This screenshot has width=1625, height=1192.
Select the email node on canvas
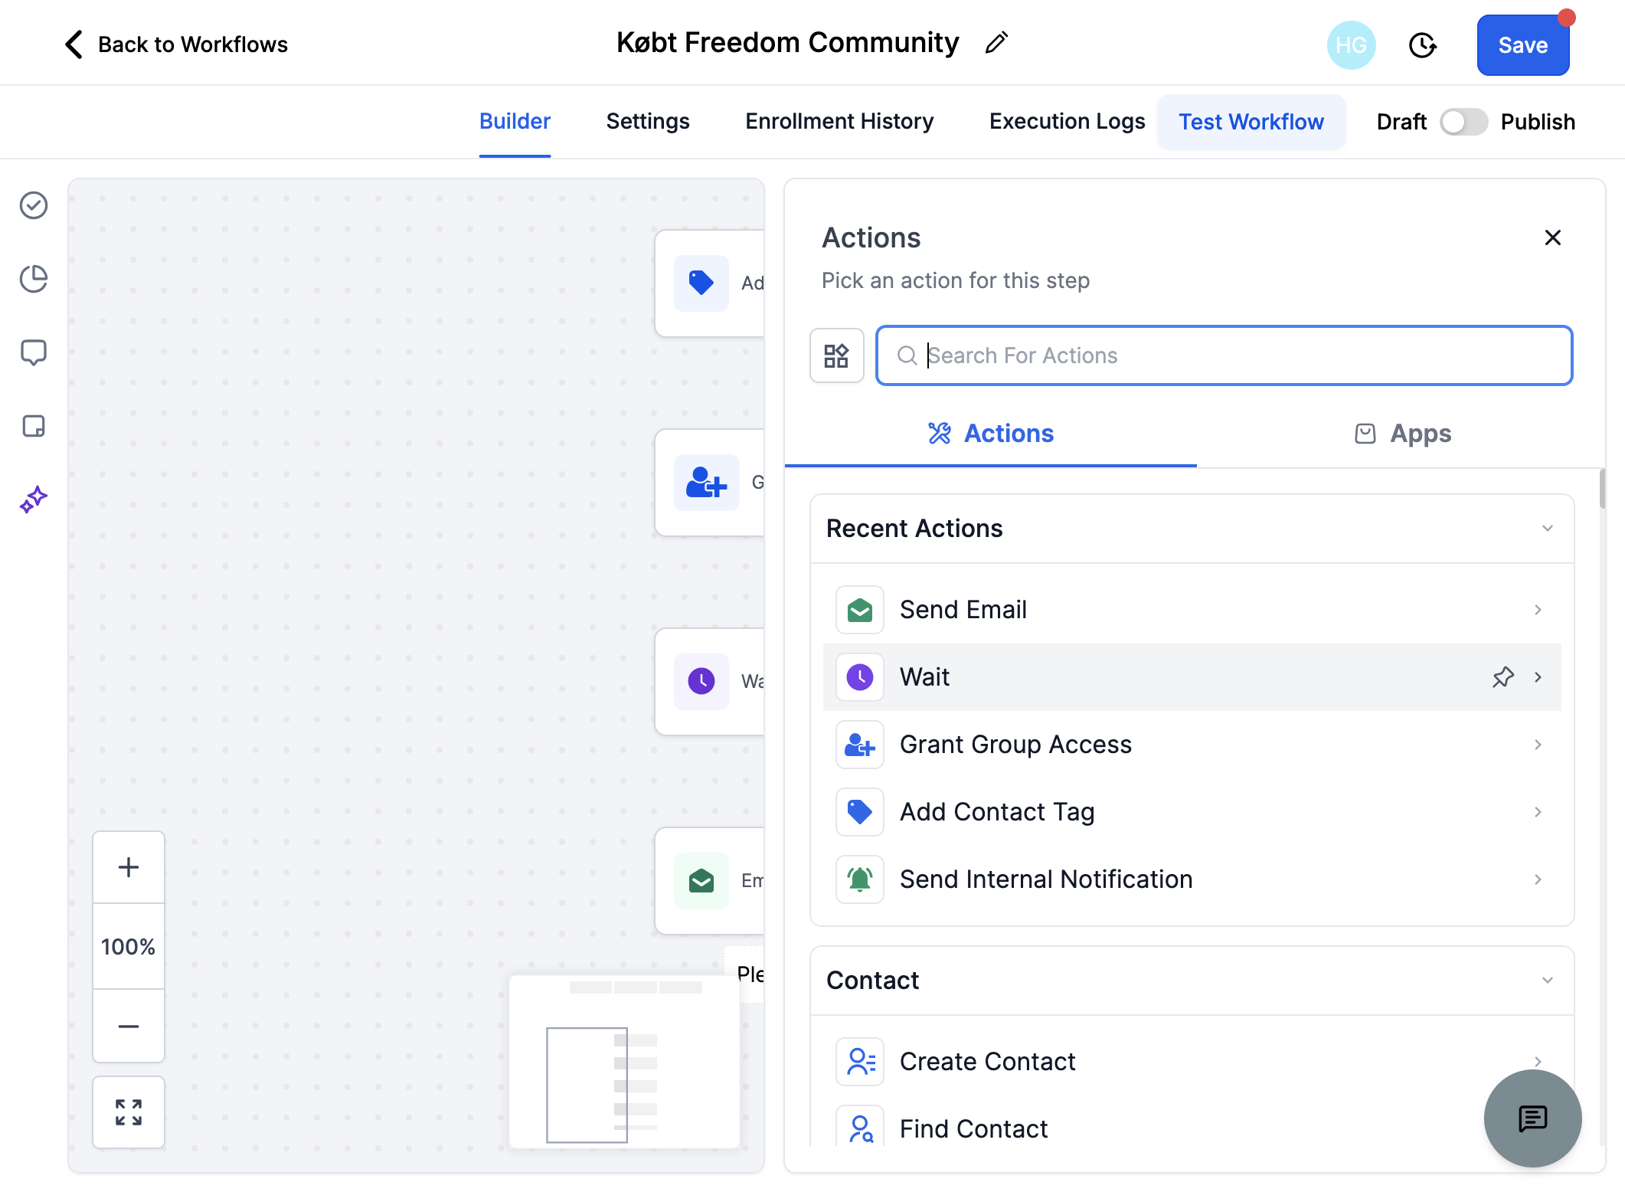[x=710, y=881]
